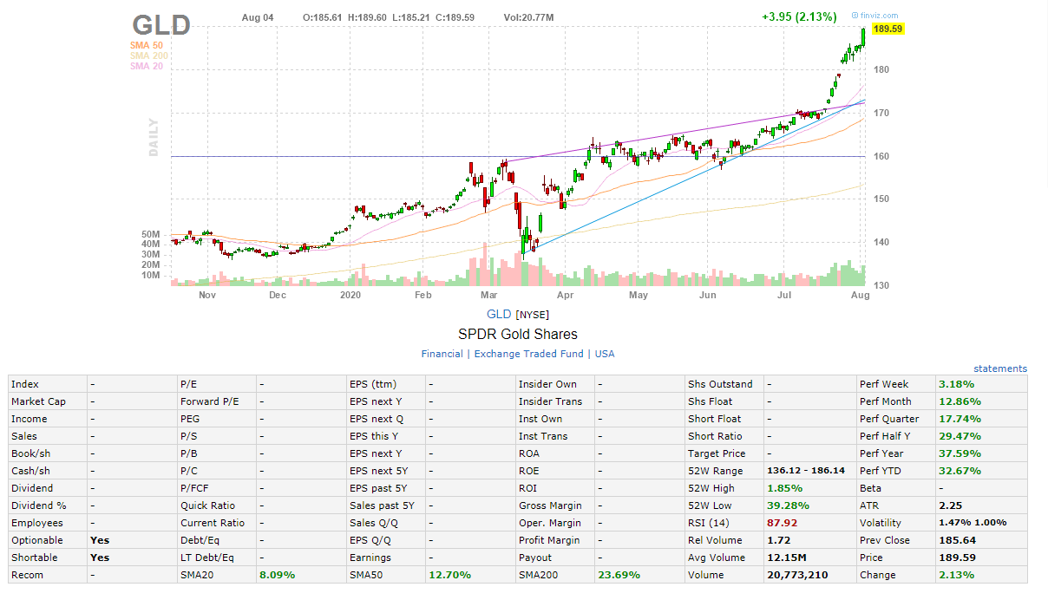Click the Volume value 20,773,210
The width and height of the screenshot is (1048, 600).
[796, 575]
